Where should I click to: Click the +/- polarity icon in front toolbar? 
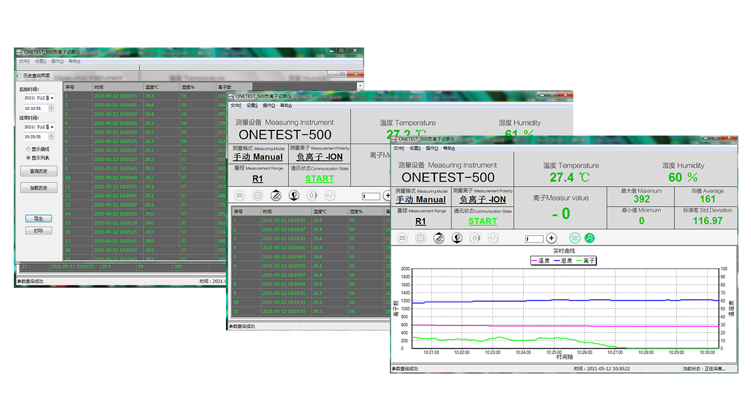tap(493, 238)
